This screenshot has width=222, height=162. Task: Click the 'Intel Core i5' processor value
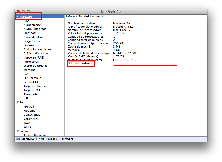[121, 30]
